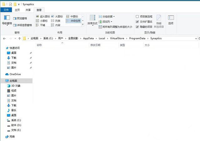200x141 pixels.
Task: Open 排序方式 sort options
Action: pyautogui.click(x=92, y=20)
